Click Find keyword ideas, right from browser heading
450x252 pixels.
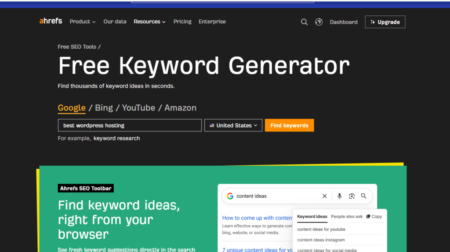pyautogui.click(x=119, y=220)
